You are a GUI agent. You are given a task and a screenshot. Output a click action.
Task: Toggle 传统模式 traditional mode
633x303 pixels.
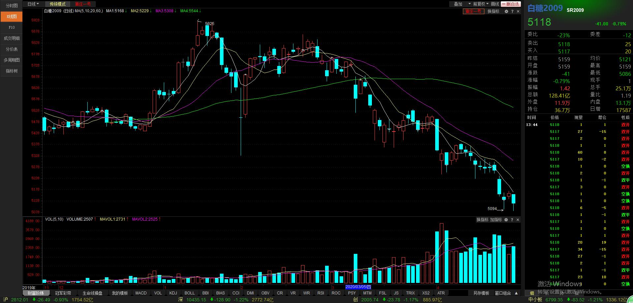tap(58, 4)
